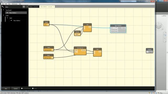168x94 pixels.
Task: Click the x+y output port on lower Add node
Action: click(x=100, y=52)
